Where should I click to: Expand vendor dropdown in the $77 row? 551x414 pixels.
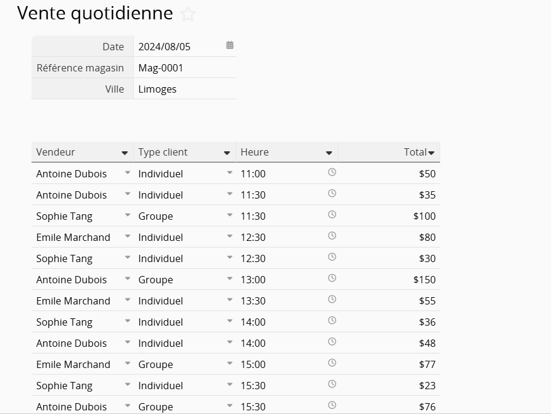[127, 363]
